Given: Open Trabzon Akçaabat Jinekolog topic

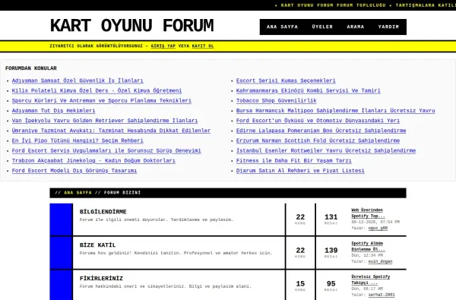Looking at the screenshot, I should point(93,160).
